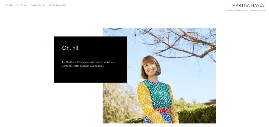Click the underline beneath Hello
This screenshot has height=127, width=269.
(8, 7)
